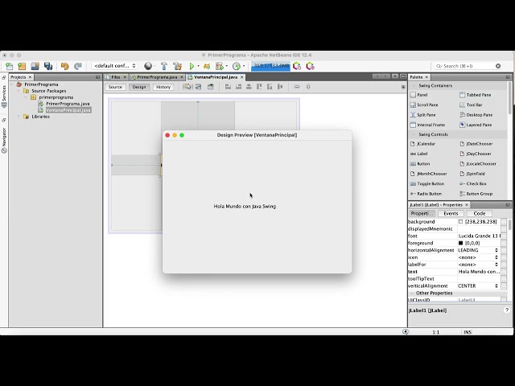Click the text property value field
The image size is (515, 386).
click(479, 272)
